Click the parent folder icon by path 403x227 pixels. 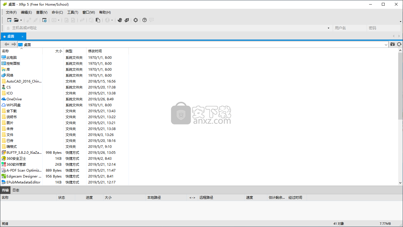coord(393,44)
